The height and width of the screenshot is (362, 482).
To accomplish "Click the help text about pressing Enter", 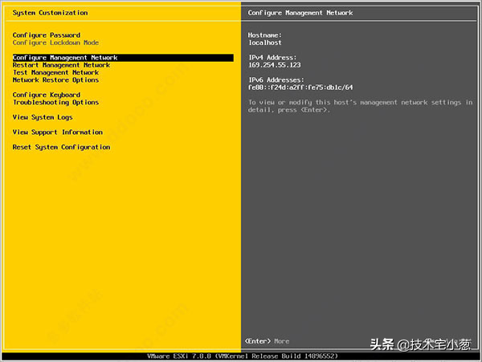I will [360, 106].
